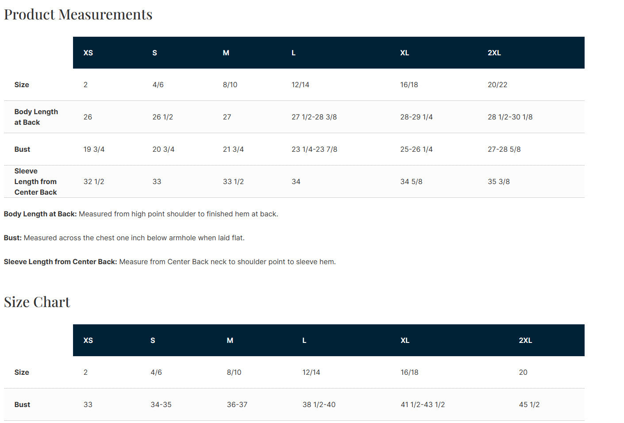Select the 45 1/2 bust cell

click(x=529, y=404)
